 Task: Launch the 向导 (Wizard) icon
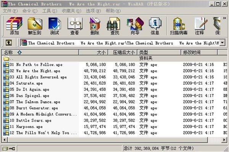(135, 26)
